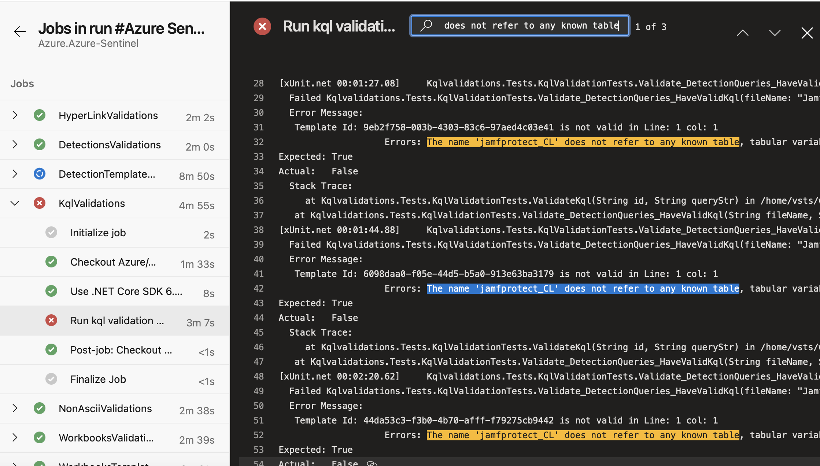This screenshot has width=820, height=466.
Task: Expand the NonAsciiValidations job
Action: pyautogui.click(x=15, y=408)
